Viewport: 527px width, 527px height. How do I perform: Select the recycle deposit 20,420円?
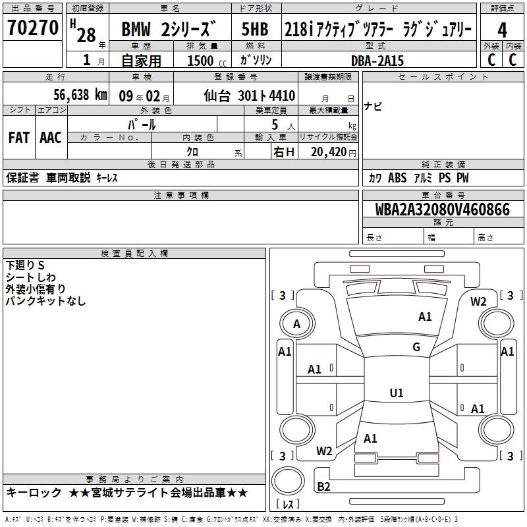(x=333, y=152)
